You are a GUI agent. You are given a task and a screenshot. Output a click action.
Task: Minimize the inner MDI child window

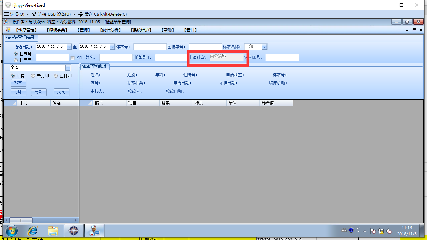(407, 30)
